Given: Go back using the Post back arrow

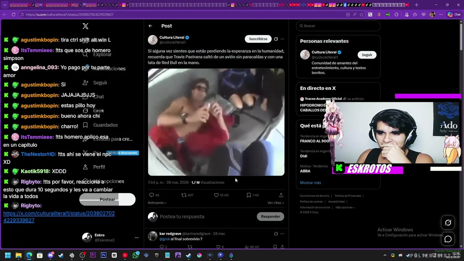Looking at the screenshot, I should (150, 26).
